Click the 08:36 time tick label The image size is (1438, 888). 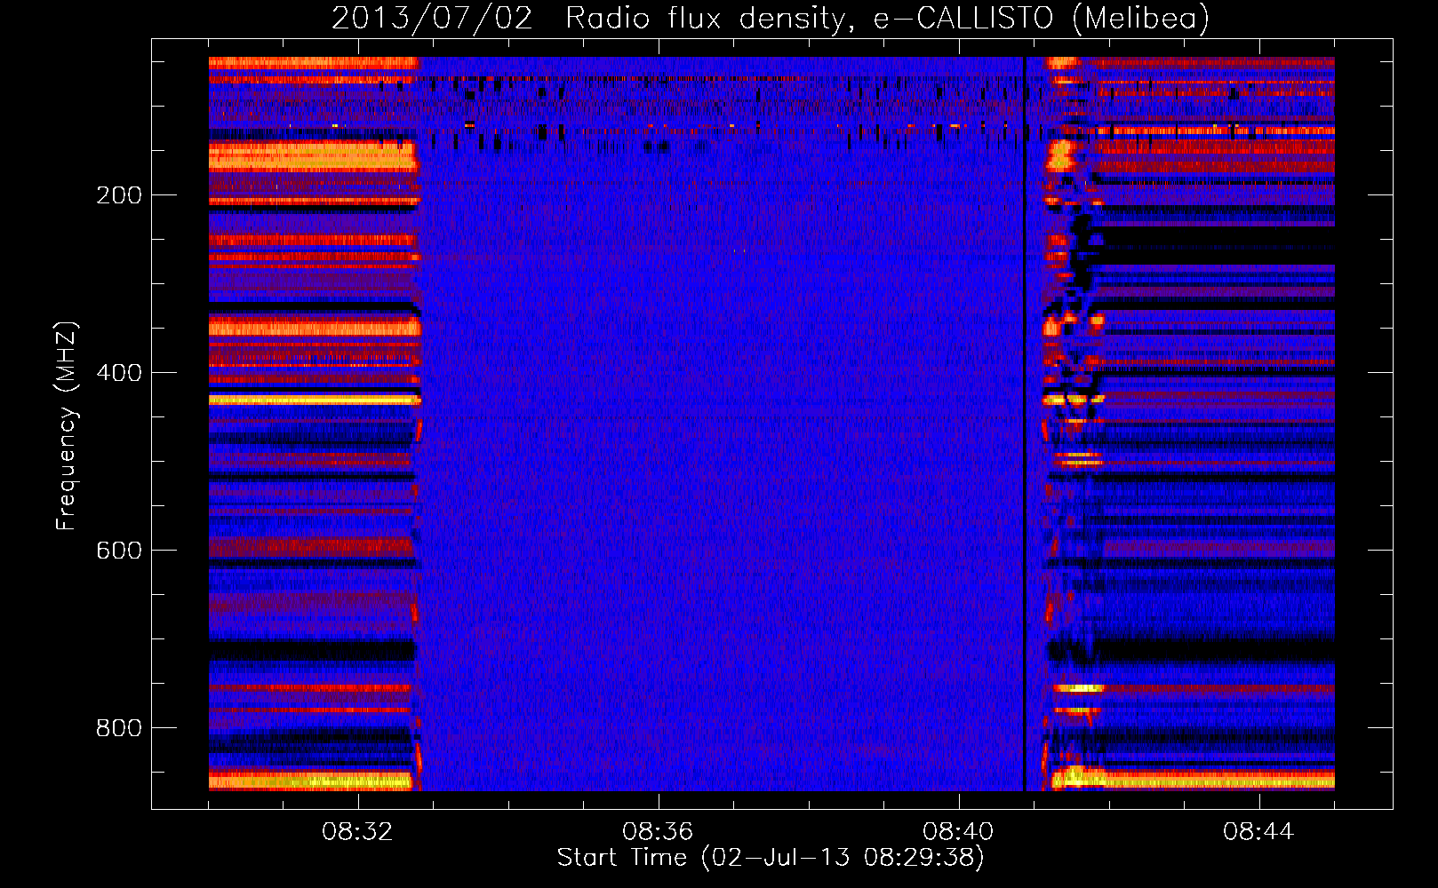point(658,832)
